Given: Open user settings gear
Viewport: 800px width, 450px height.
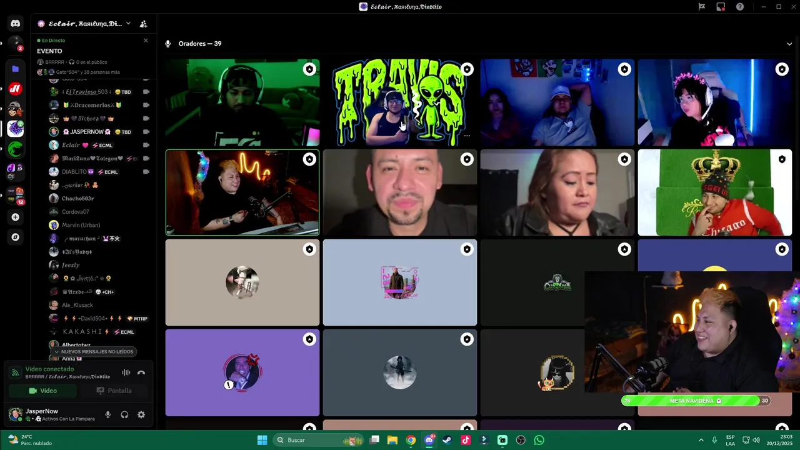Looking at the screenshot, I should pyautogui.click(x=141, y=414).
